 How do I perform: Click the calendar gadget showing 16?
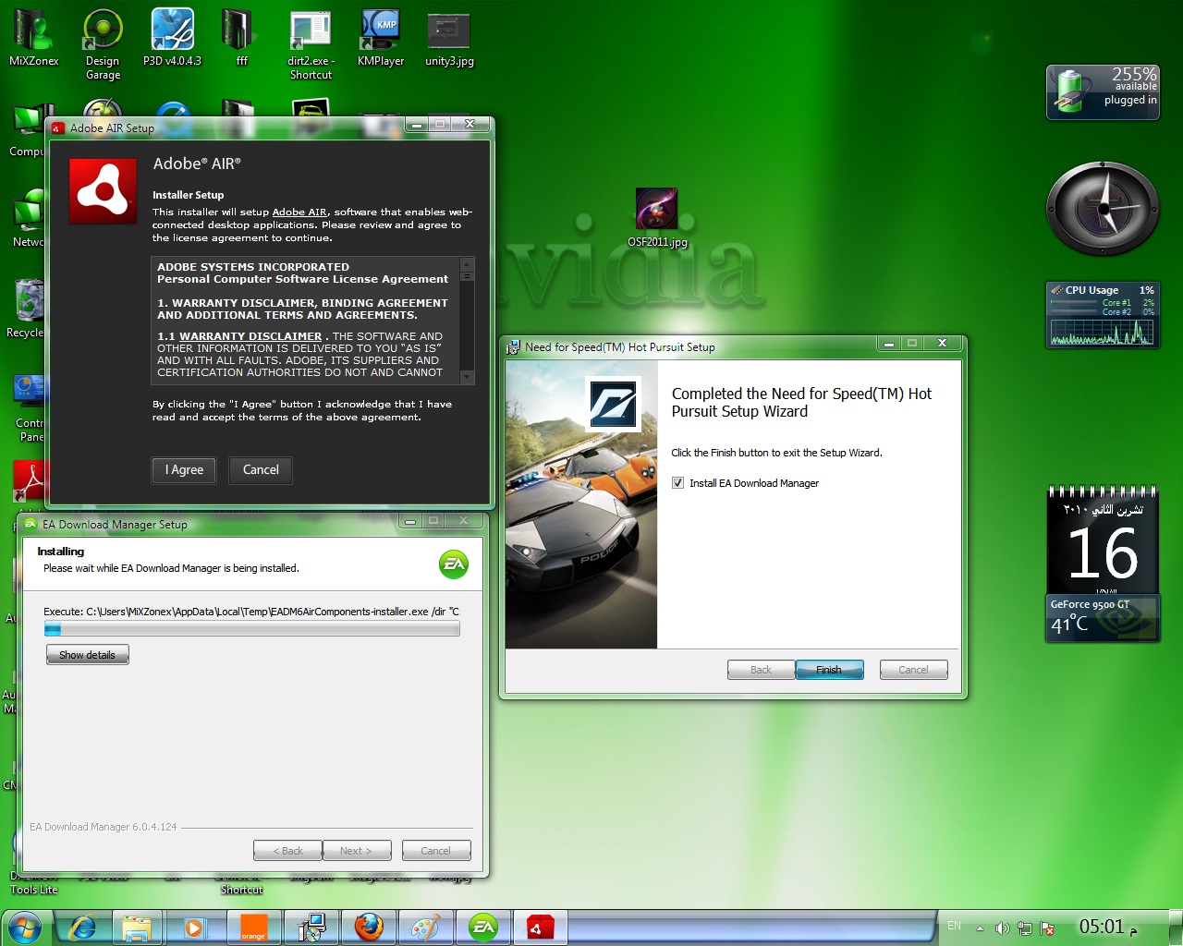1103,539
